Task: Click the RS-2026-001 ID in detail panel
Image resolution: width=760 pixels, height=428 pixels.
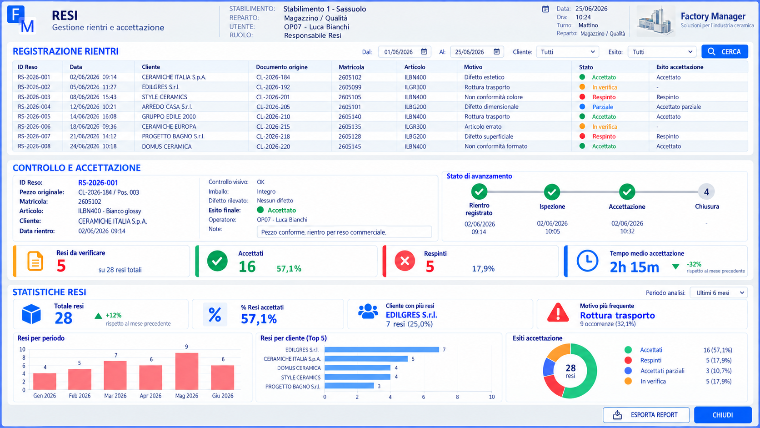Action: (98, 183)
